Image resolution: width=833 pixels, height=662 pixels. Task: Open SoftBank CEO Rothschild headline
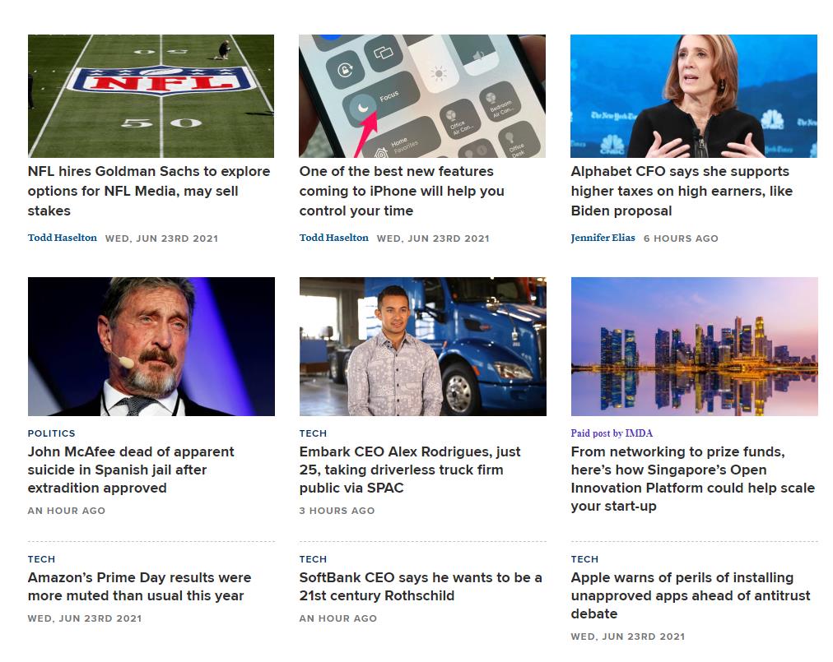421,586
